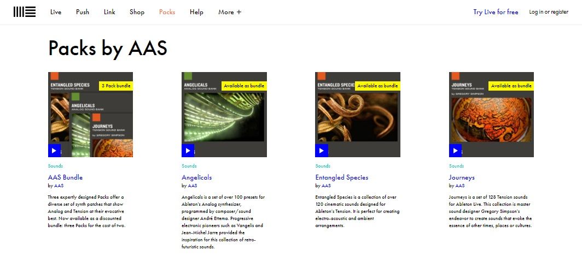Image resolution: width=582 pixels, height=256 pixels.
Task: Play the Journeys audio preview
Action: point(455,151)
